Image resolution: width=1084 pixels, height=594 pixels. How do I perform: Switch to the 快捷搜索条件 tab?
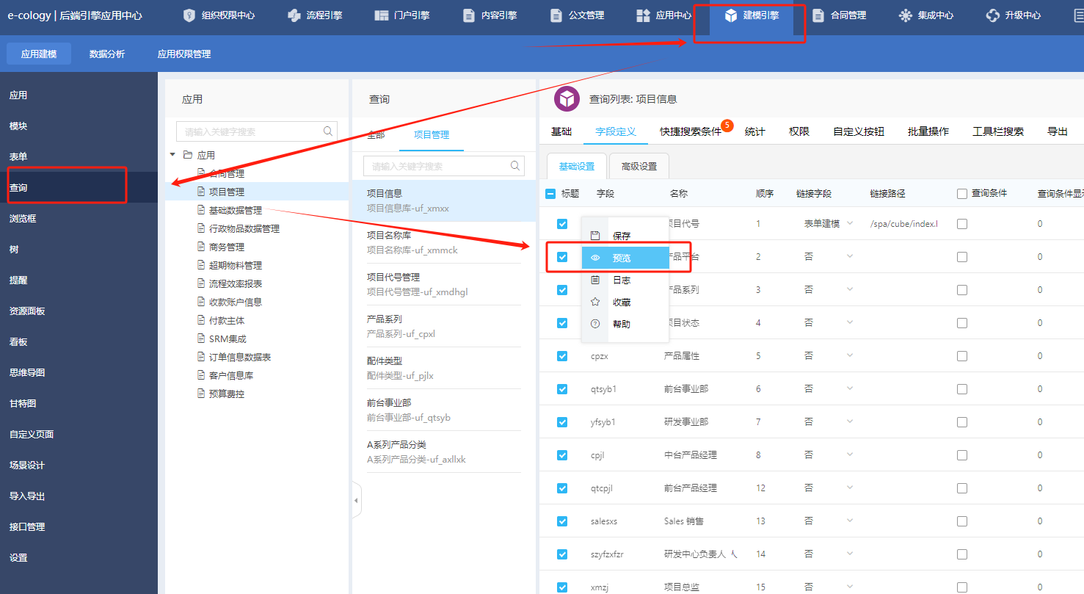click(x=690, y=131)
